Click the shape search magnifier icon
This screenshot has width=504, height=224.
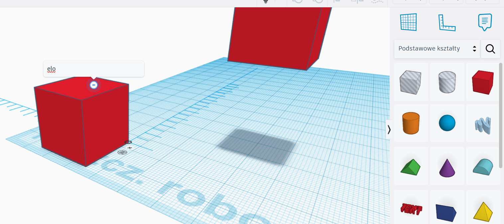coord(490,49)
